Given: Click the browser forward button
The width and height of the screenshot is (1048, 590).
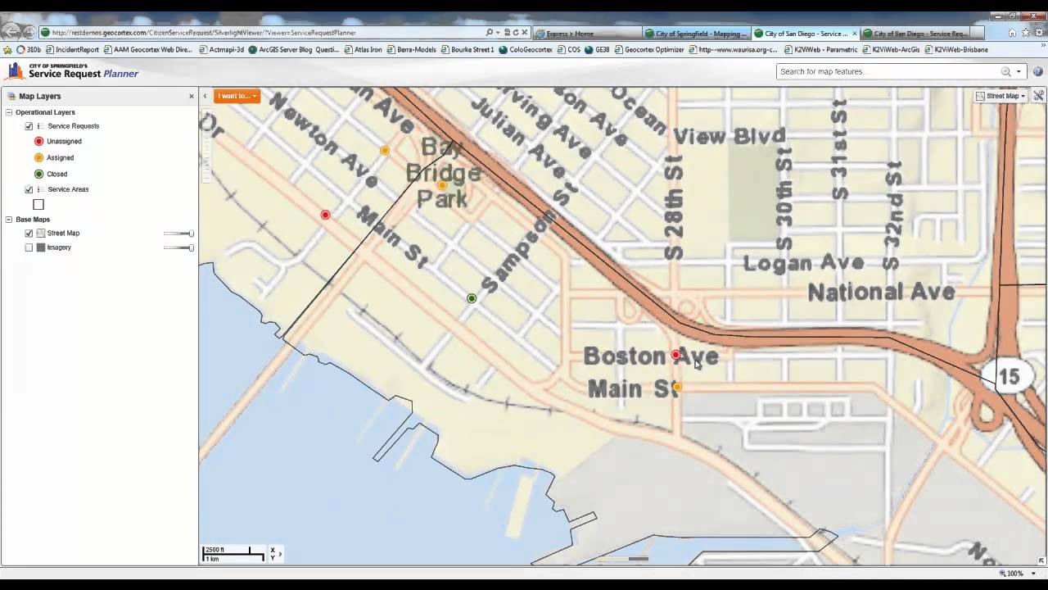Looking at the screenshot, I should 29,33.
